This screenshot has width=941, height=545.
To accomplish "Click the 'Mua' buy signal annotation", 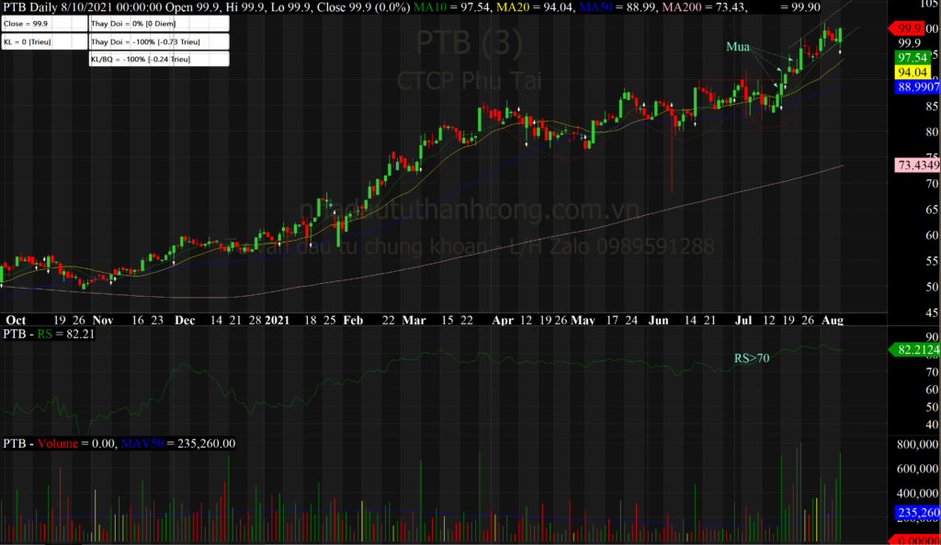I will [x=738, y=46].
